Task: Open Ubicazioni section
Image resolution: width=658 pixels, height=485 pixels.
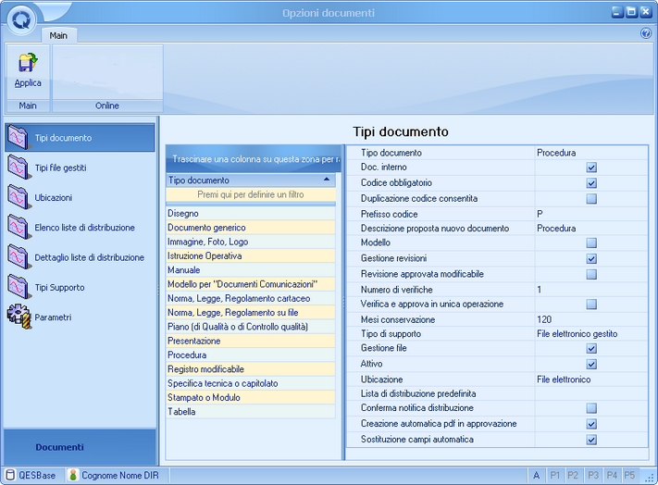Action: [x=80, y=197]
